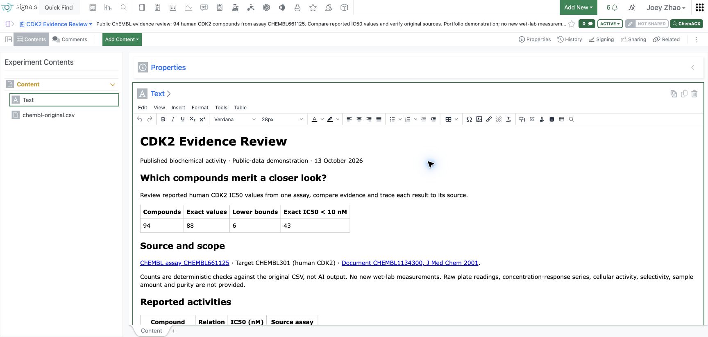This screenshot has width=708, height=337.
Task: Open the notebook icon in top toolbar
Action: (142, 7)
